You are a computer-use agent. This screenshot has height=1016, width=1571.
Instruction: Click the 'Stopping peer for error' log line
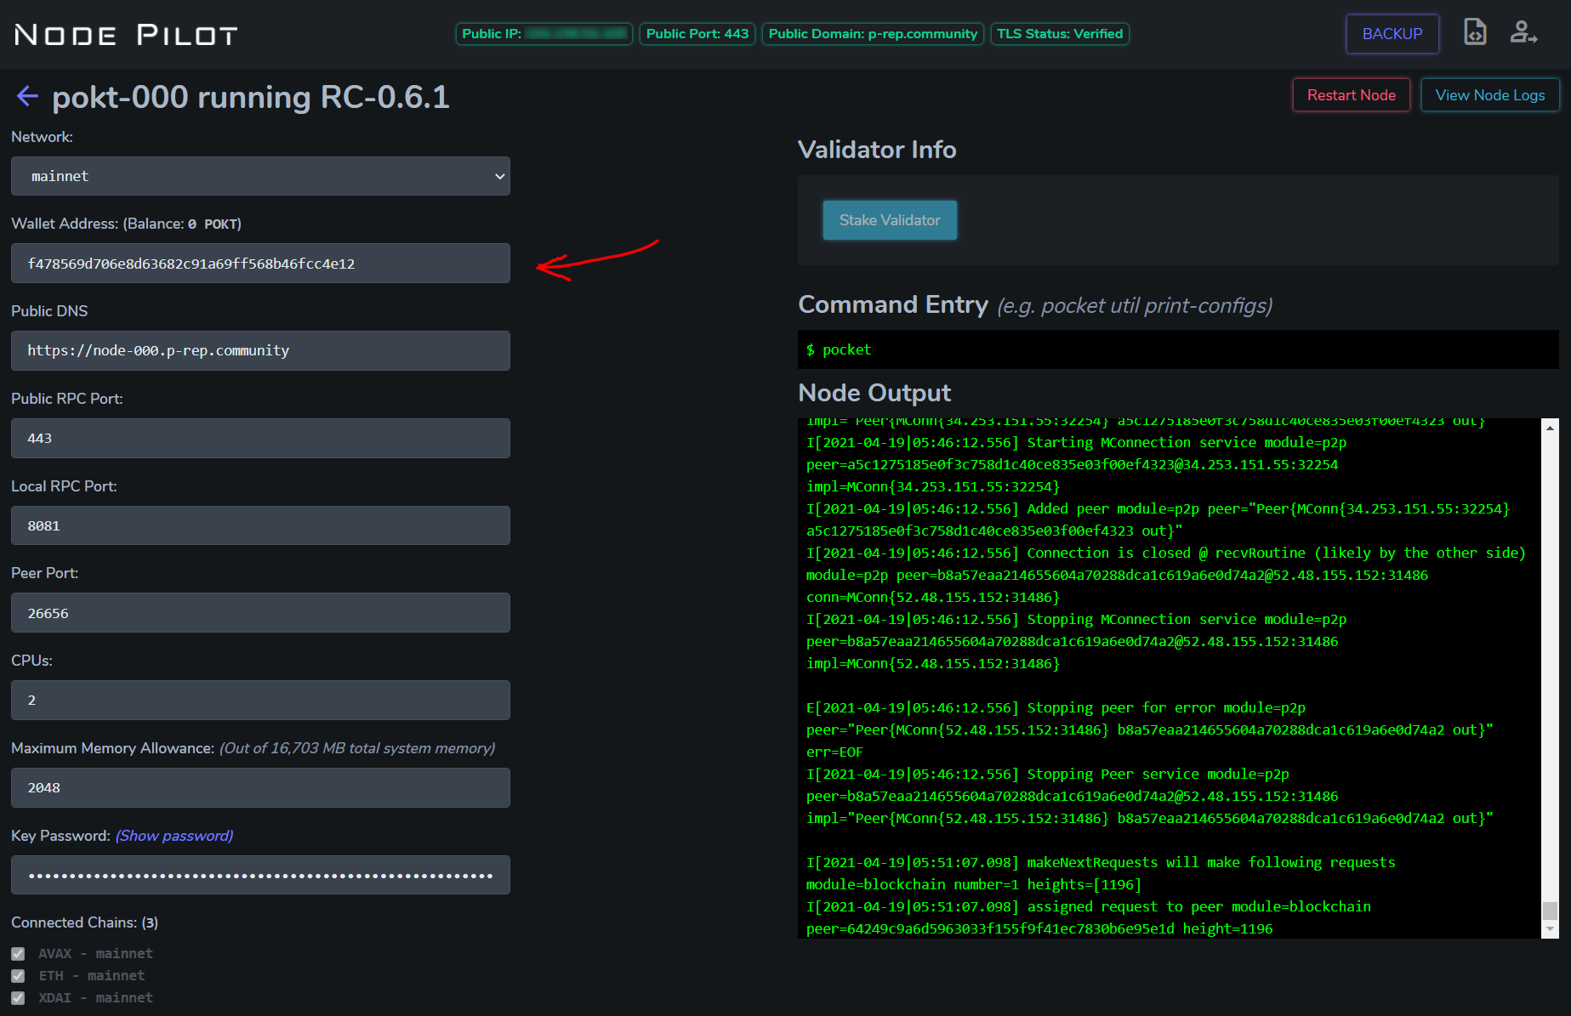tap(1056, 708)
